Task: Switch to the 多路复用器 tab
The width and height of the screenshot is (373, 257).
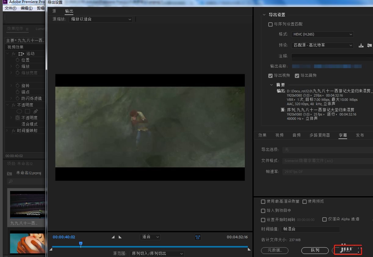Action: [x=320, y=135]
